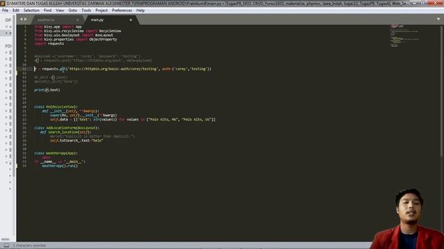Open the Preferences menu
The height and width of the screenshot is (249, 444).
point(122,10)
